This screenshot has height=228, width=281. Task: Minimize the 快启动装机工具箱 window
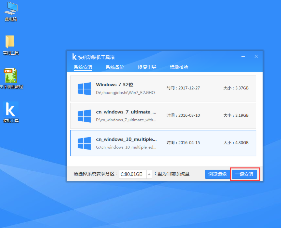[243, 57]
